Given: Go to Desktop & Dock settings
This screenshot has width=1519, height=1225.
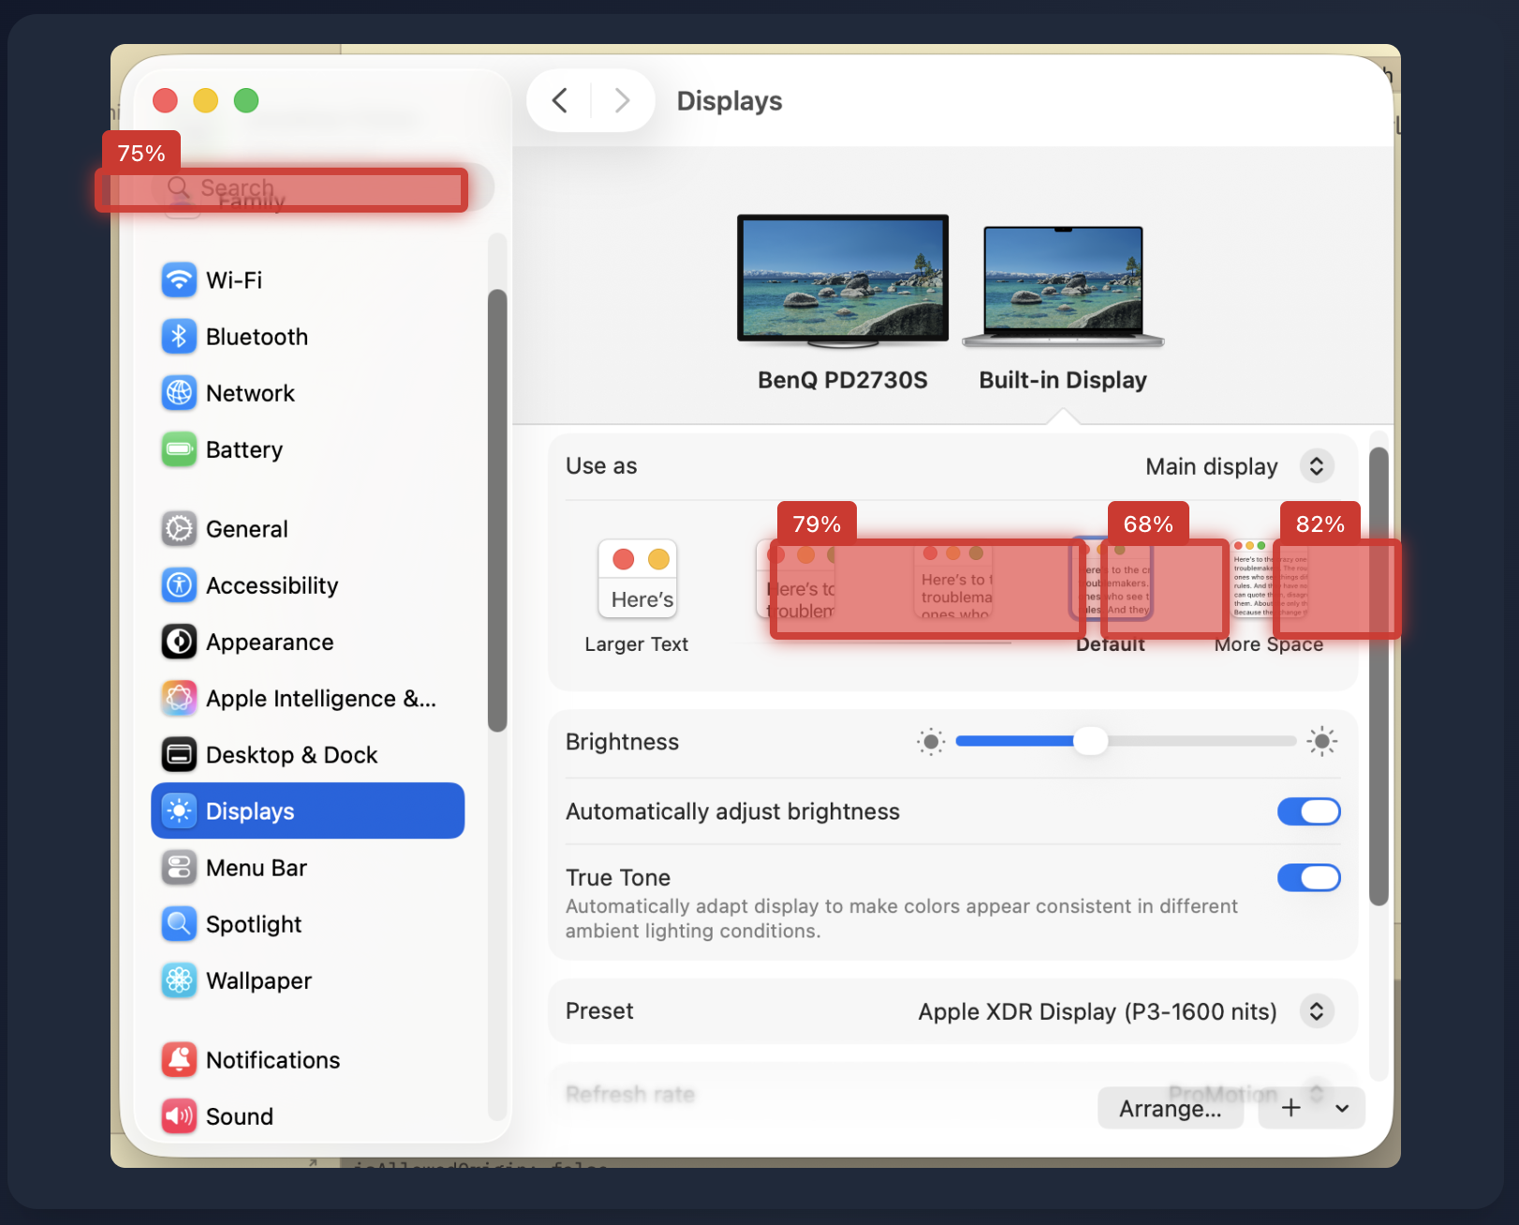Looking at the screenshot, I should pyautogui.click(x=291, y=755).
